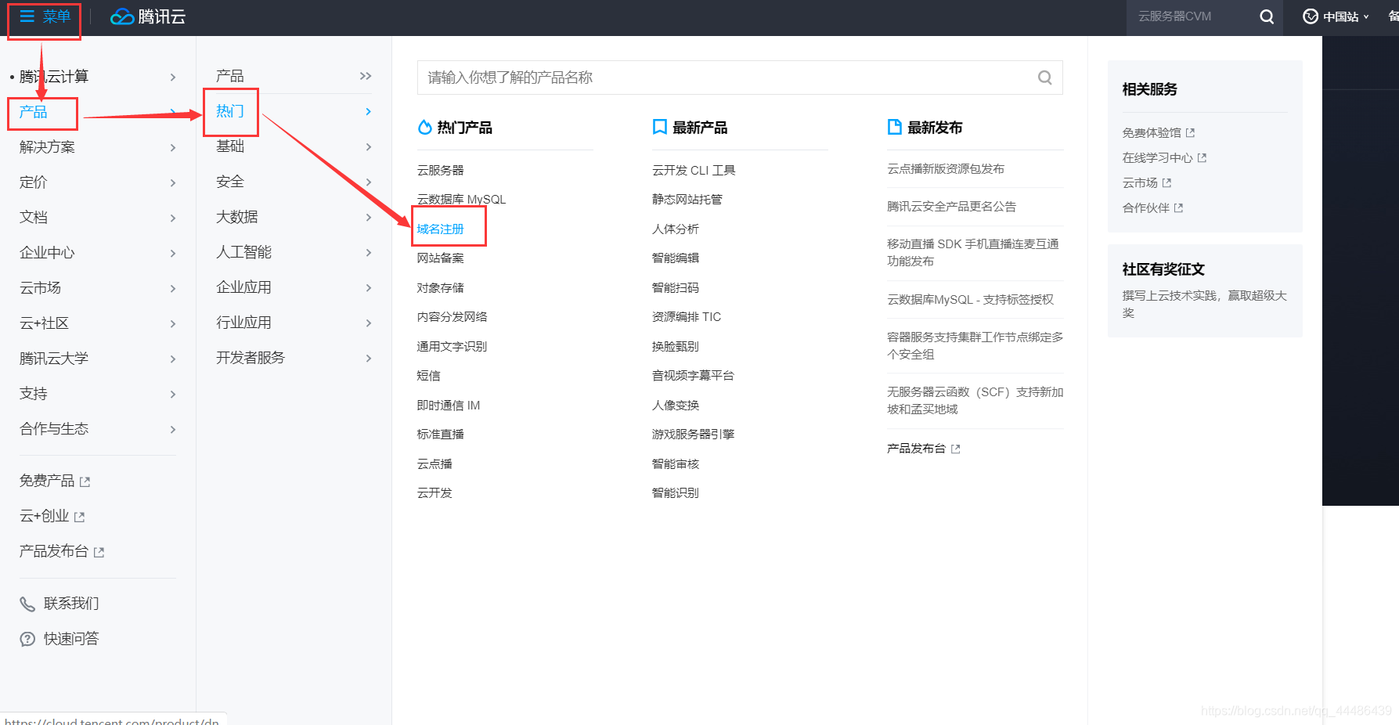Open the 静态网站托管 link

tap(687, 200)
